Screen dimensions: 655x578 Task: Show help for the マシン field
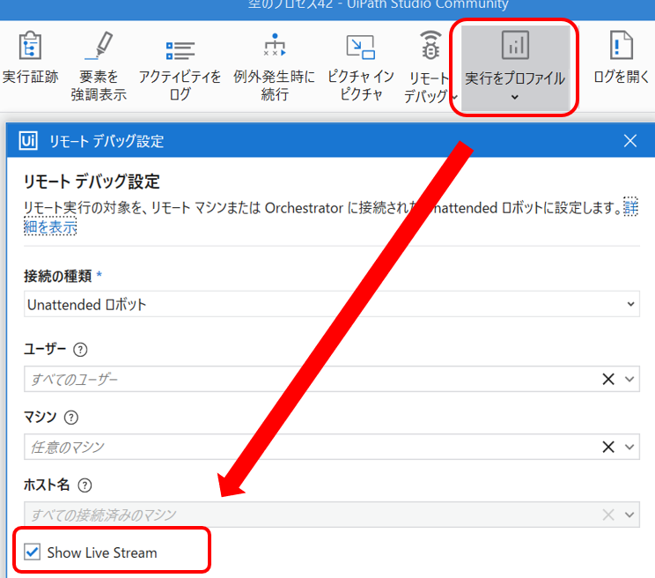[x=71, y=417]
